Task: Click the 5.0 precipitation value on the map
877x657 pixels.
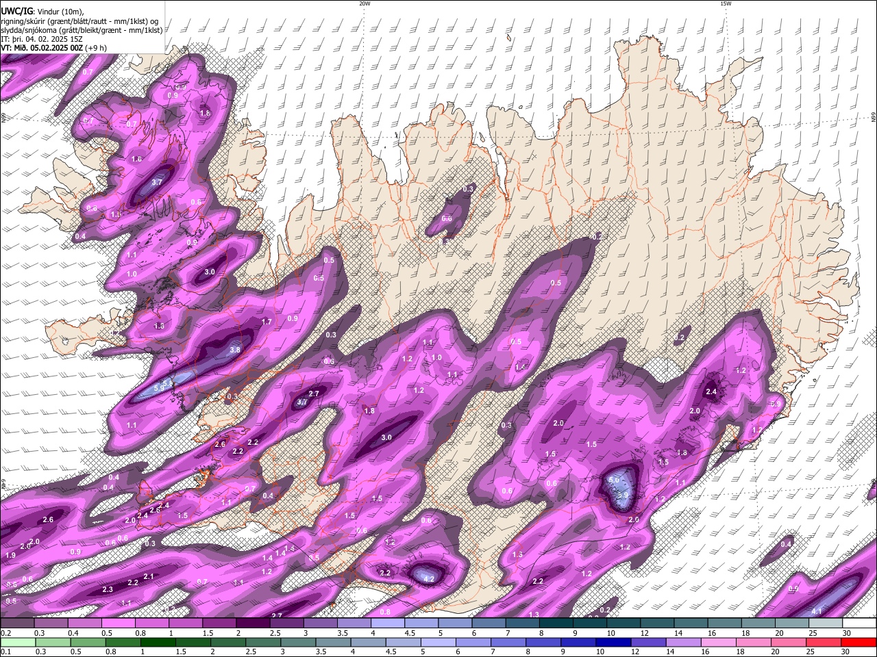Action: point(614,480)
